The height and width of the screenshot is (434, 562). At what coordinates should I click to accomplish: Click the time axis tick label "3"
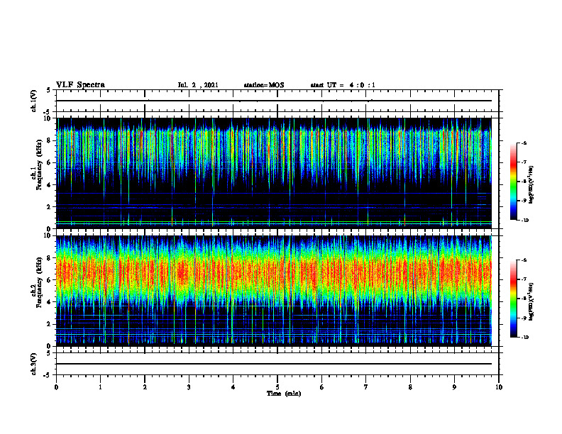coord(189,387)
